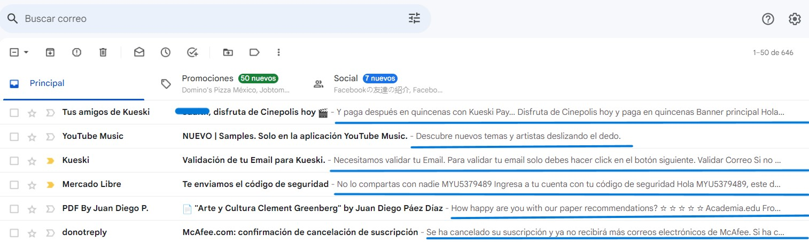The width and height of the screenshot is (809, 242).
Task: Report spam using exclamation icon
Action: [76, 52]
